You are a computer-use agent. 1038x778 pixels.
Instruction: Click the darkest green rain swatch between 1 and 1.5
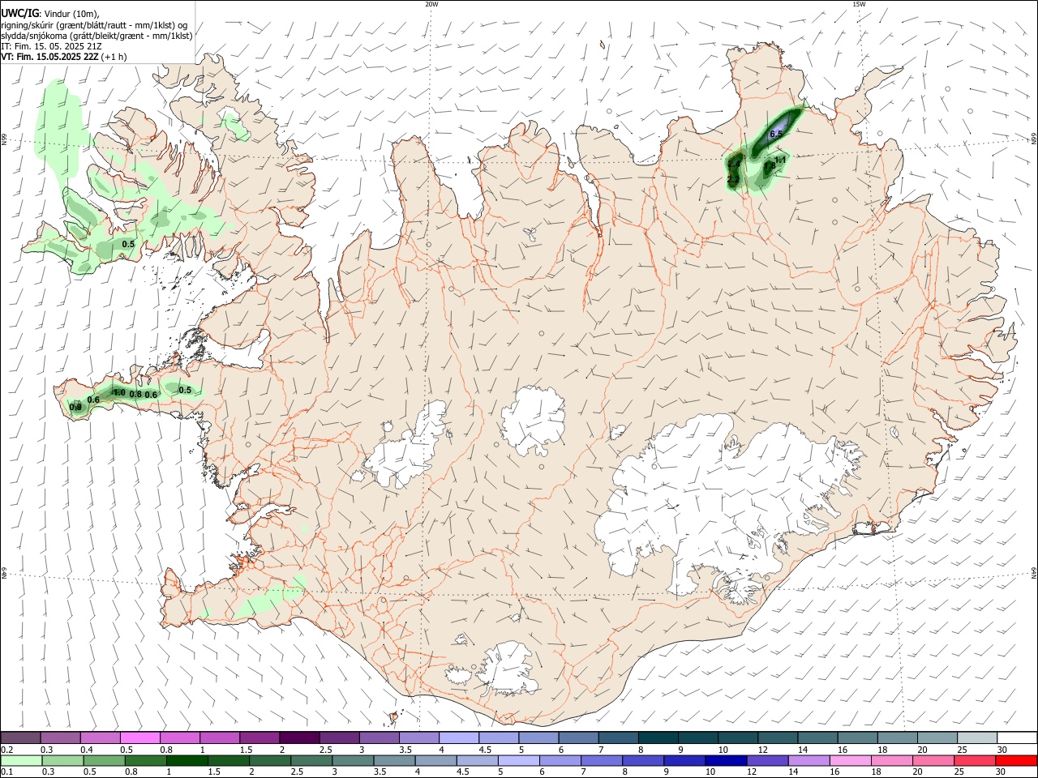pos(187,760)
